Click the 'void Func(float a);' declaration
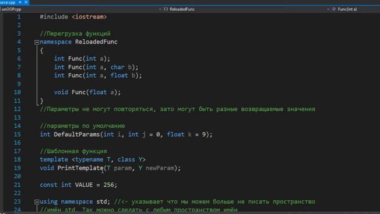The image size is (380, 214). 87,92
